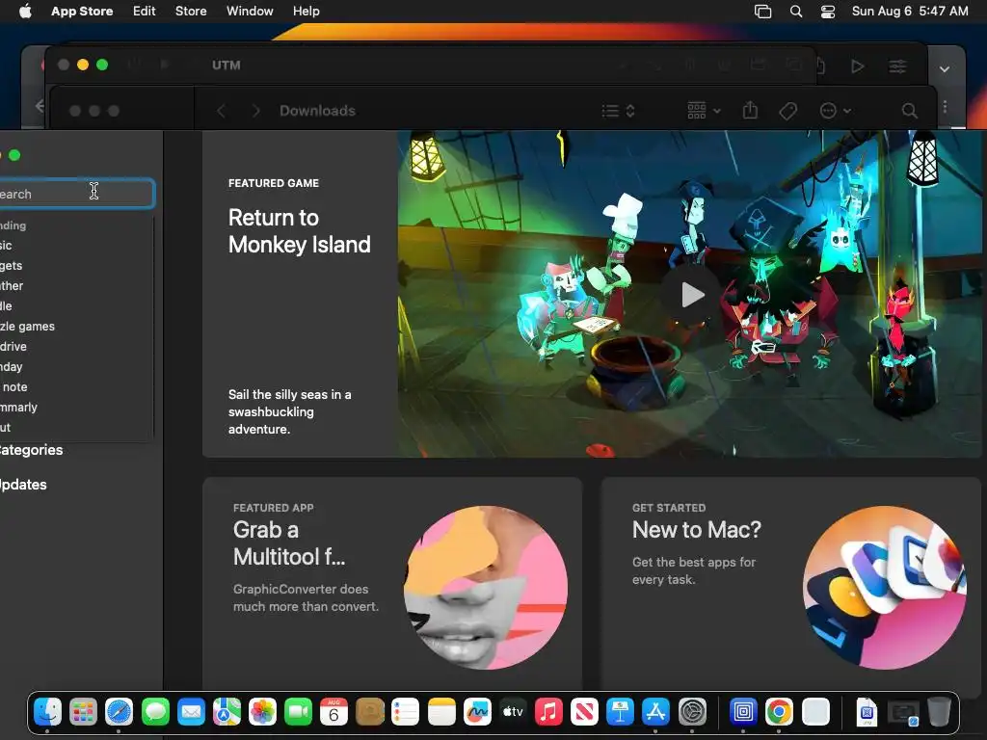Click the App Store Dock icon

655,712
